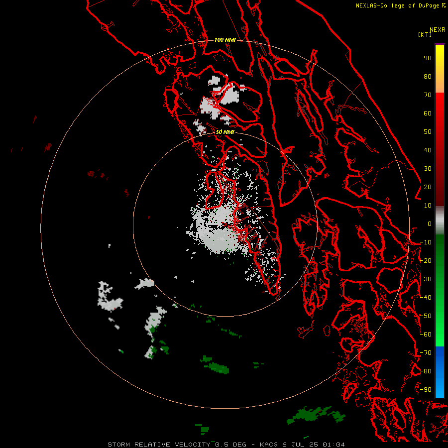Select the 70 value on velocity scale
448x448 pixels.
tap(428, 95)
